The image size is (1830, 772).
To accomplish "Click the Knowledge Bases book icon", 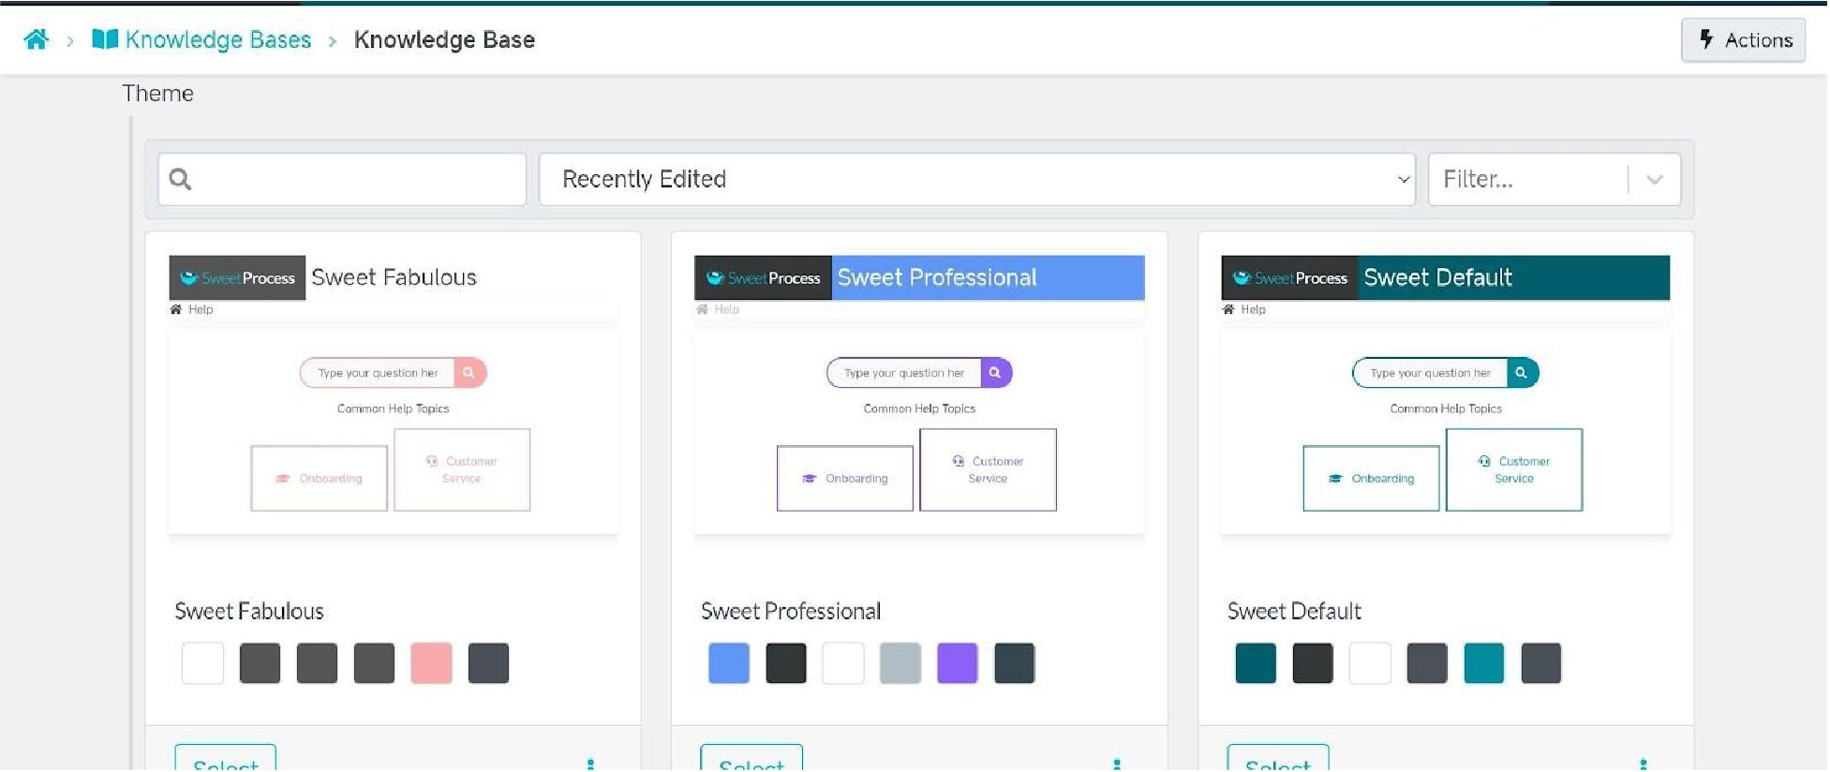I will tap(105, 39).
